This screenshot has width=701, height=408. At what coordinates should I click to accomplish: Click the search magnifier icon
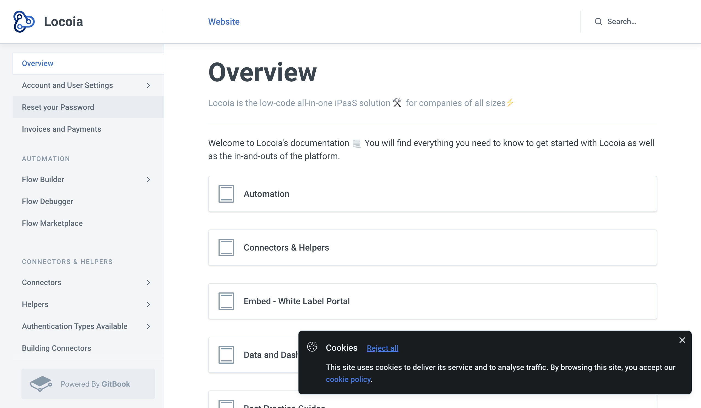click(598, 22)
